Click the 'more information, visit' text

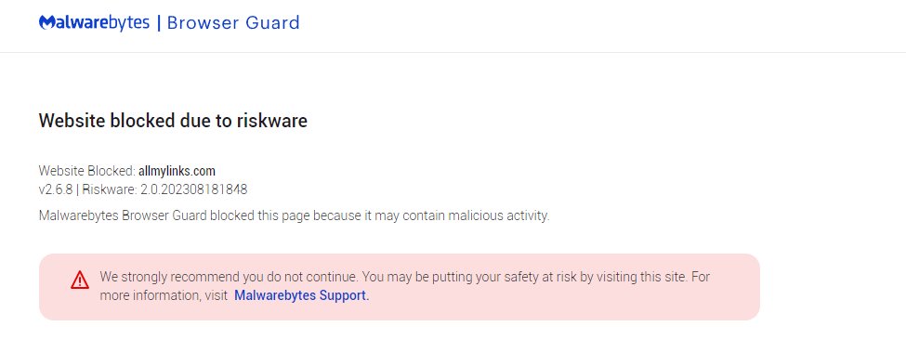(x=164, y=295)
